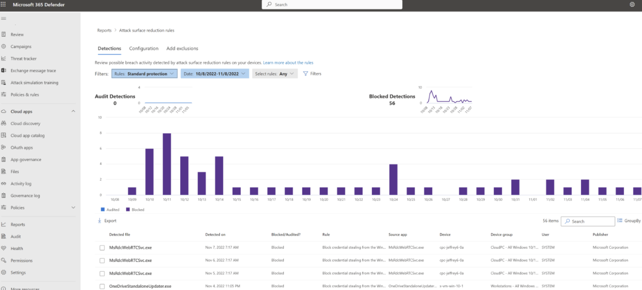This screenshot has height=290, width=642.
Task: Collapse the Cloud apps section chevron
Action: (x=73, y=111)
